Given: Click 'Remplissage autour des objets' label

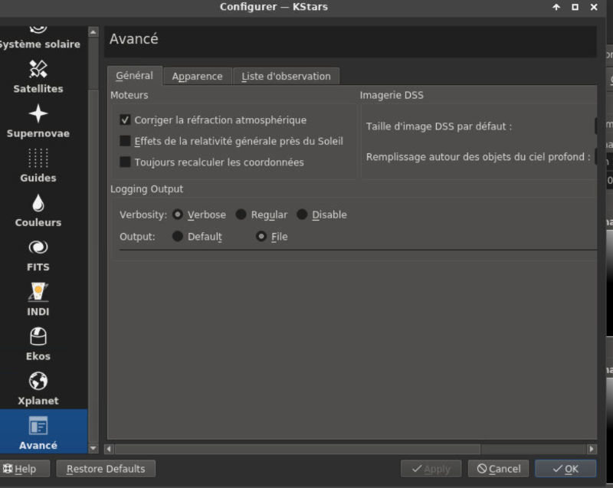Looking at the screenshot, I should tap(477, 157).
